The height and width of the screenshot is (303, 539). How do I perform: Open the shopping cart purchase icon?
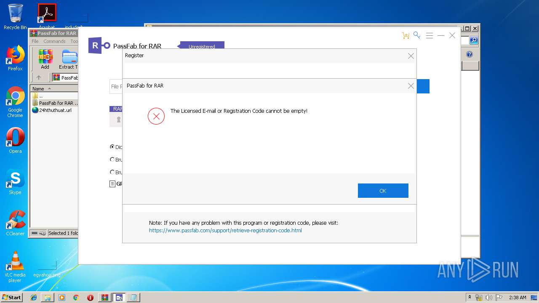[x=406, y=36]
